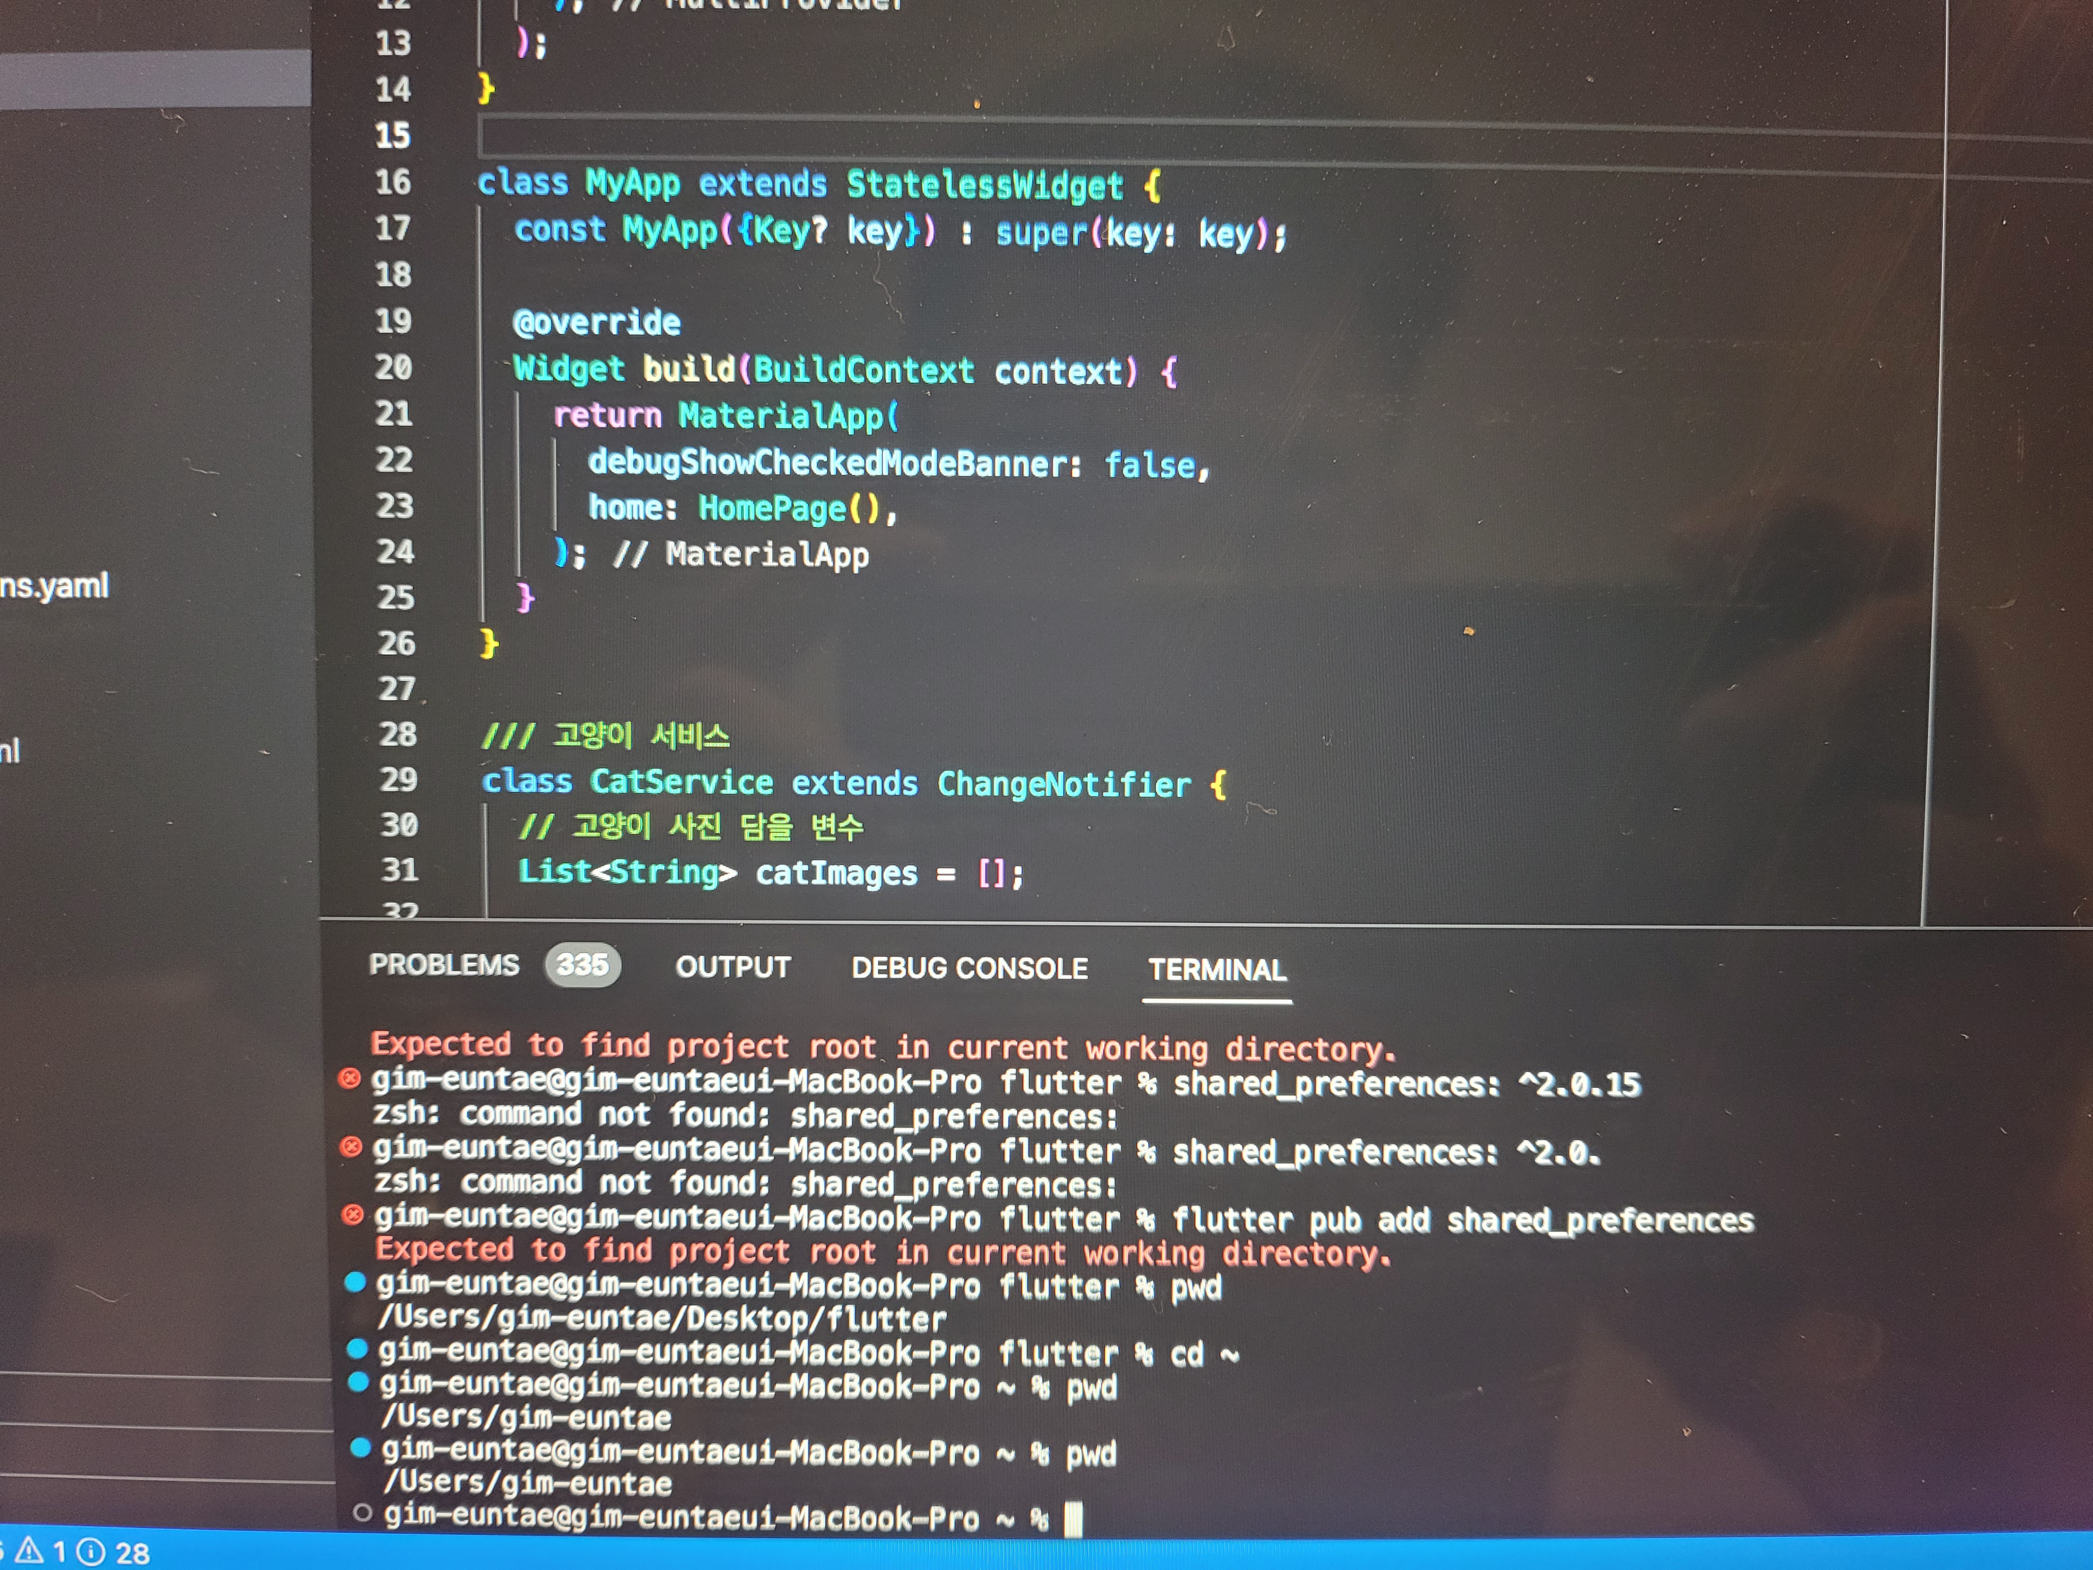
Task: Click 'Widget build(BuildContext context)' line
Action: 845,370
